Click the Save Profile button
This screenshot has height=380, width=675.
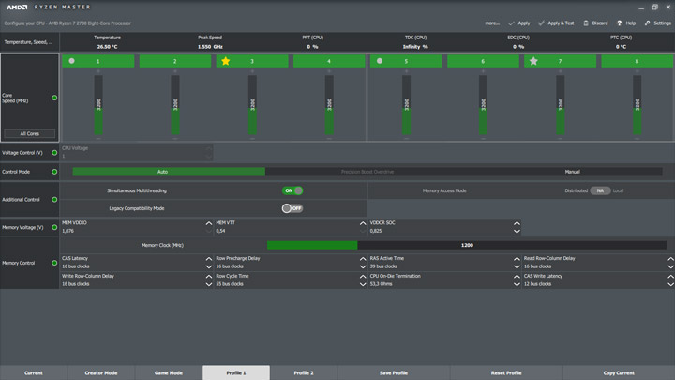[x=394, y=372]
